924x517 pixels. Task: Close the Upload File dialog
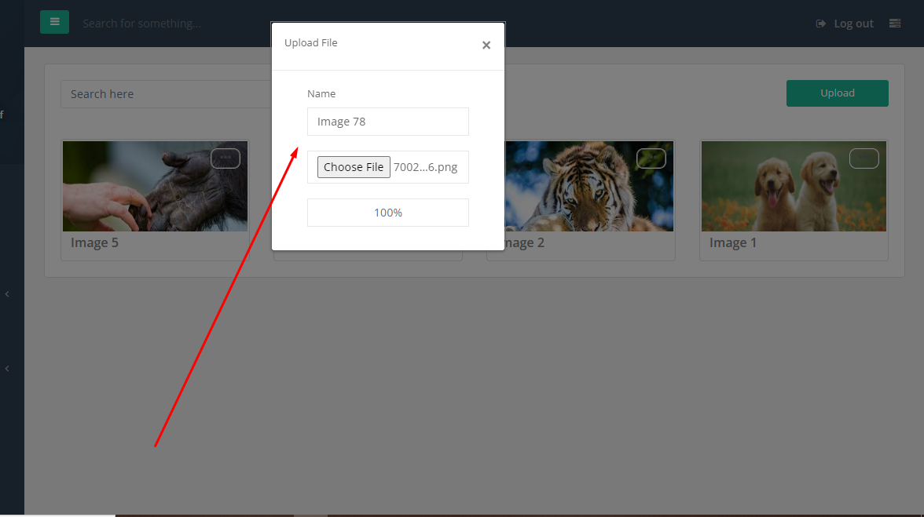point(486,45)
